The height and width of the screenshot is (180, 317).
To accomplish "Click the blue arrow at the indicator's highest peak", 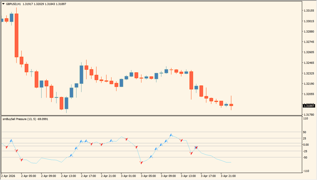I will click(171, 135).
